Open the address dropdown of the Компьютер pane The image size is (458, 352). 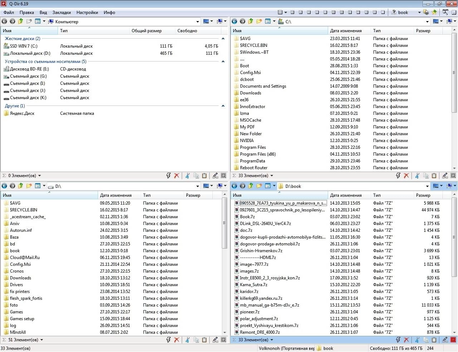coord(198,21)
